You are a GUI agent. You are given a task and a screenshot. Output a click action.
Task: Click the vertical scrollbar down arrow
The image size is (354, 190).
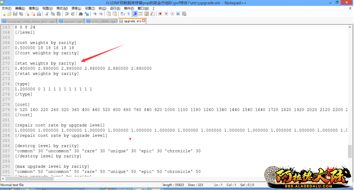pos(350,175)
